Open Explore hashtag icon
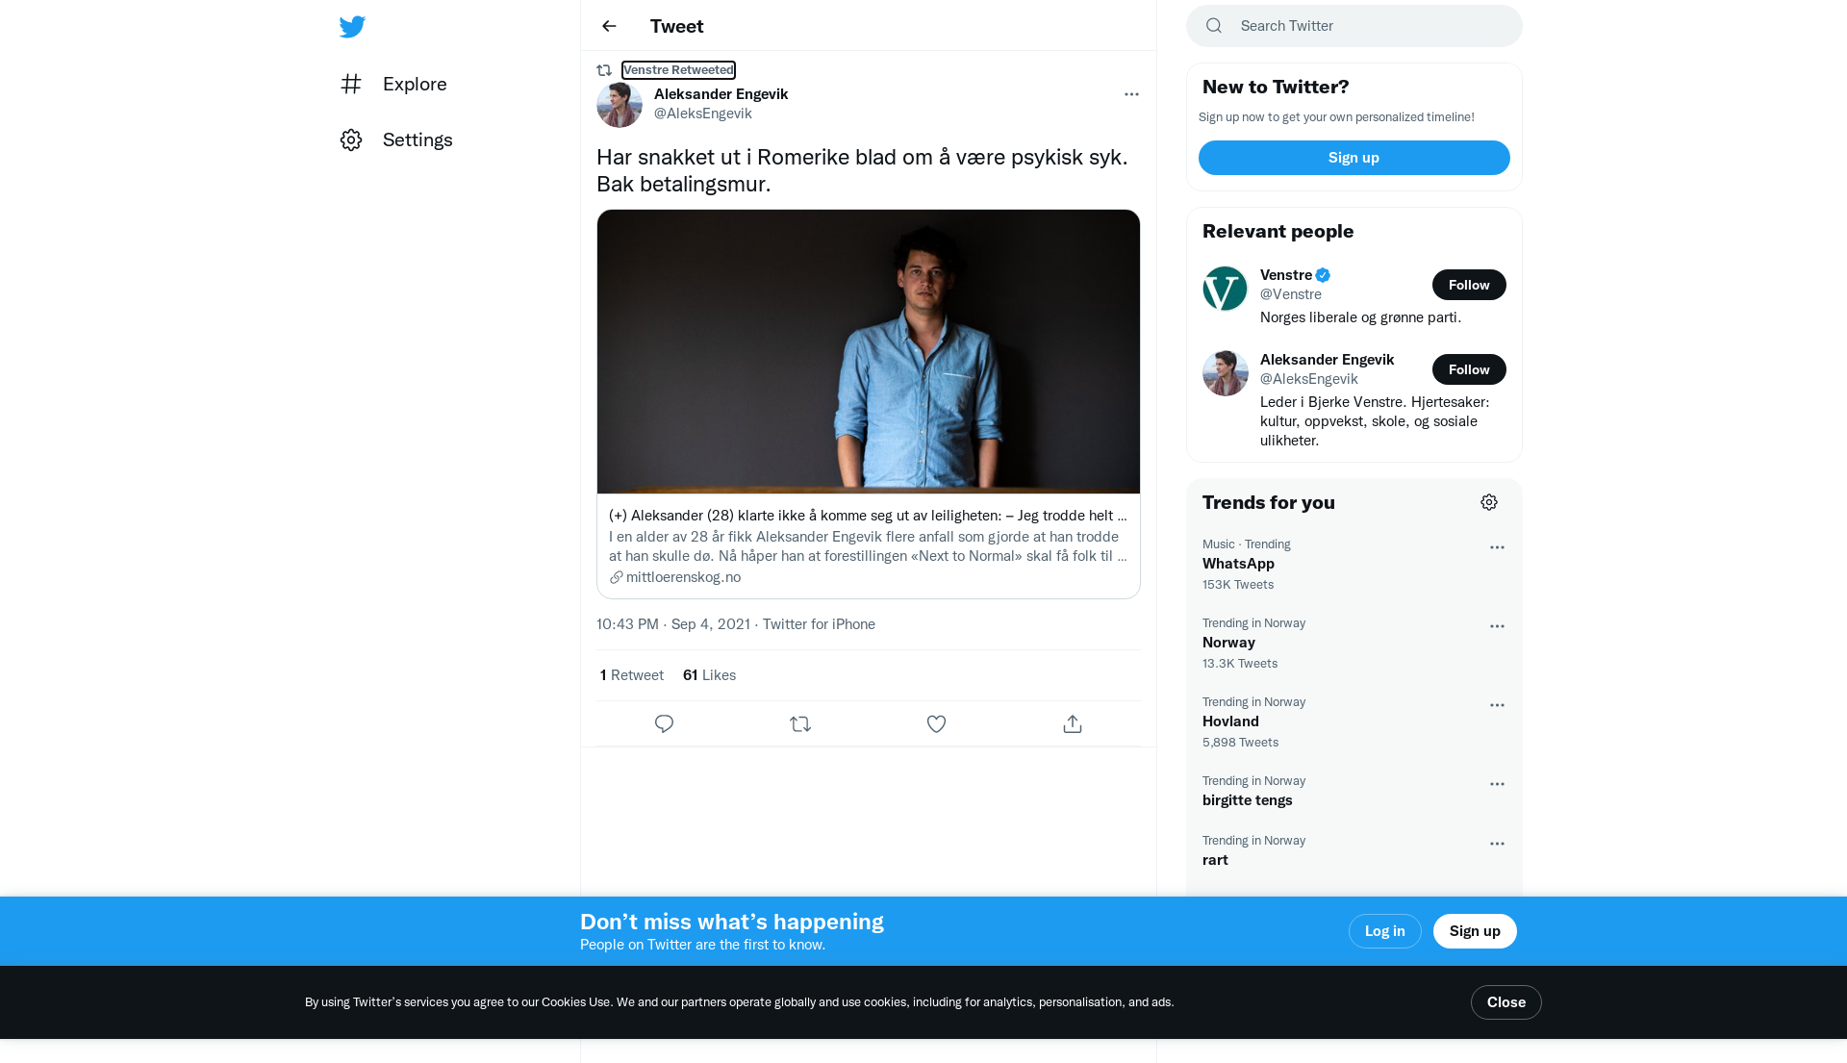The height and width of the screenshot is (1063, 1847). click(x=351, y=84)
